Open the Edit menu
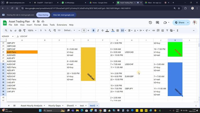 pyautogui.click(x=16, y=25)
